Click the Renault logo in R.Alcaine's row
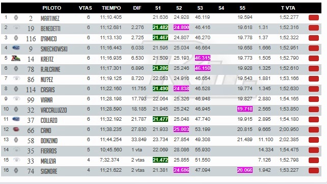The height and width of the screenshot is (184, 327). tap(16, 68)
